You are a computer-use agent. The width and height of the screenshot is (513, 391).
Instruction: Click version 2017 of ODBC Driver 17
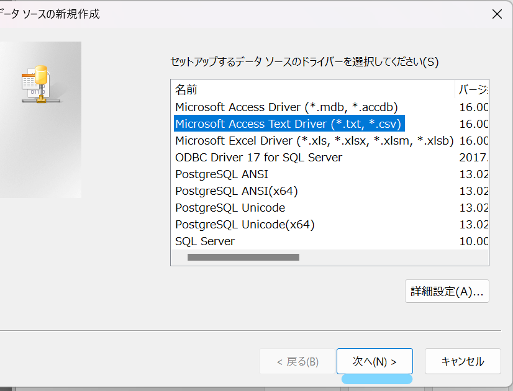click(x=473, y=157)
